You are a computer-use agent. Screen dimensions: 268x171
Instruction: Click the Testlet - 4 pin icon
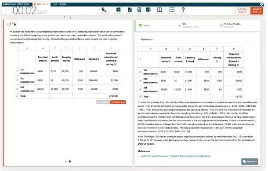(35, 4)
